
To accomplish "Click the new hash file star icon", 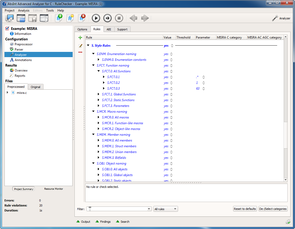I will [x=70, y=18].
